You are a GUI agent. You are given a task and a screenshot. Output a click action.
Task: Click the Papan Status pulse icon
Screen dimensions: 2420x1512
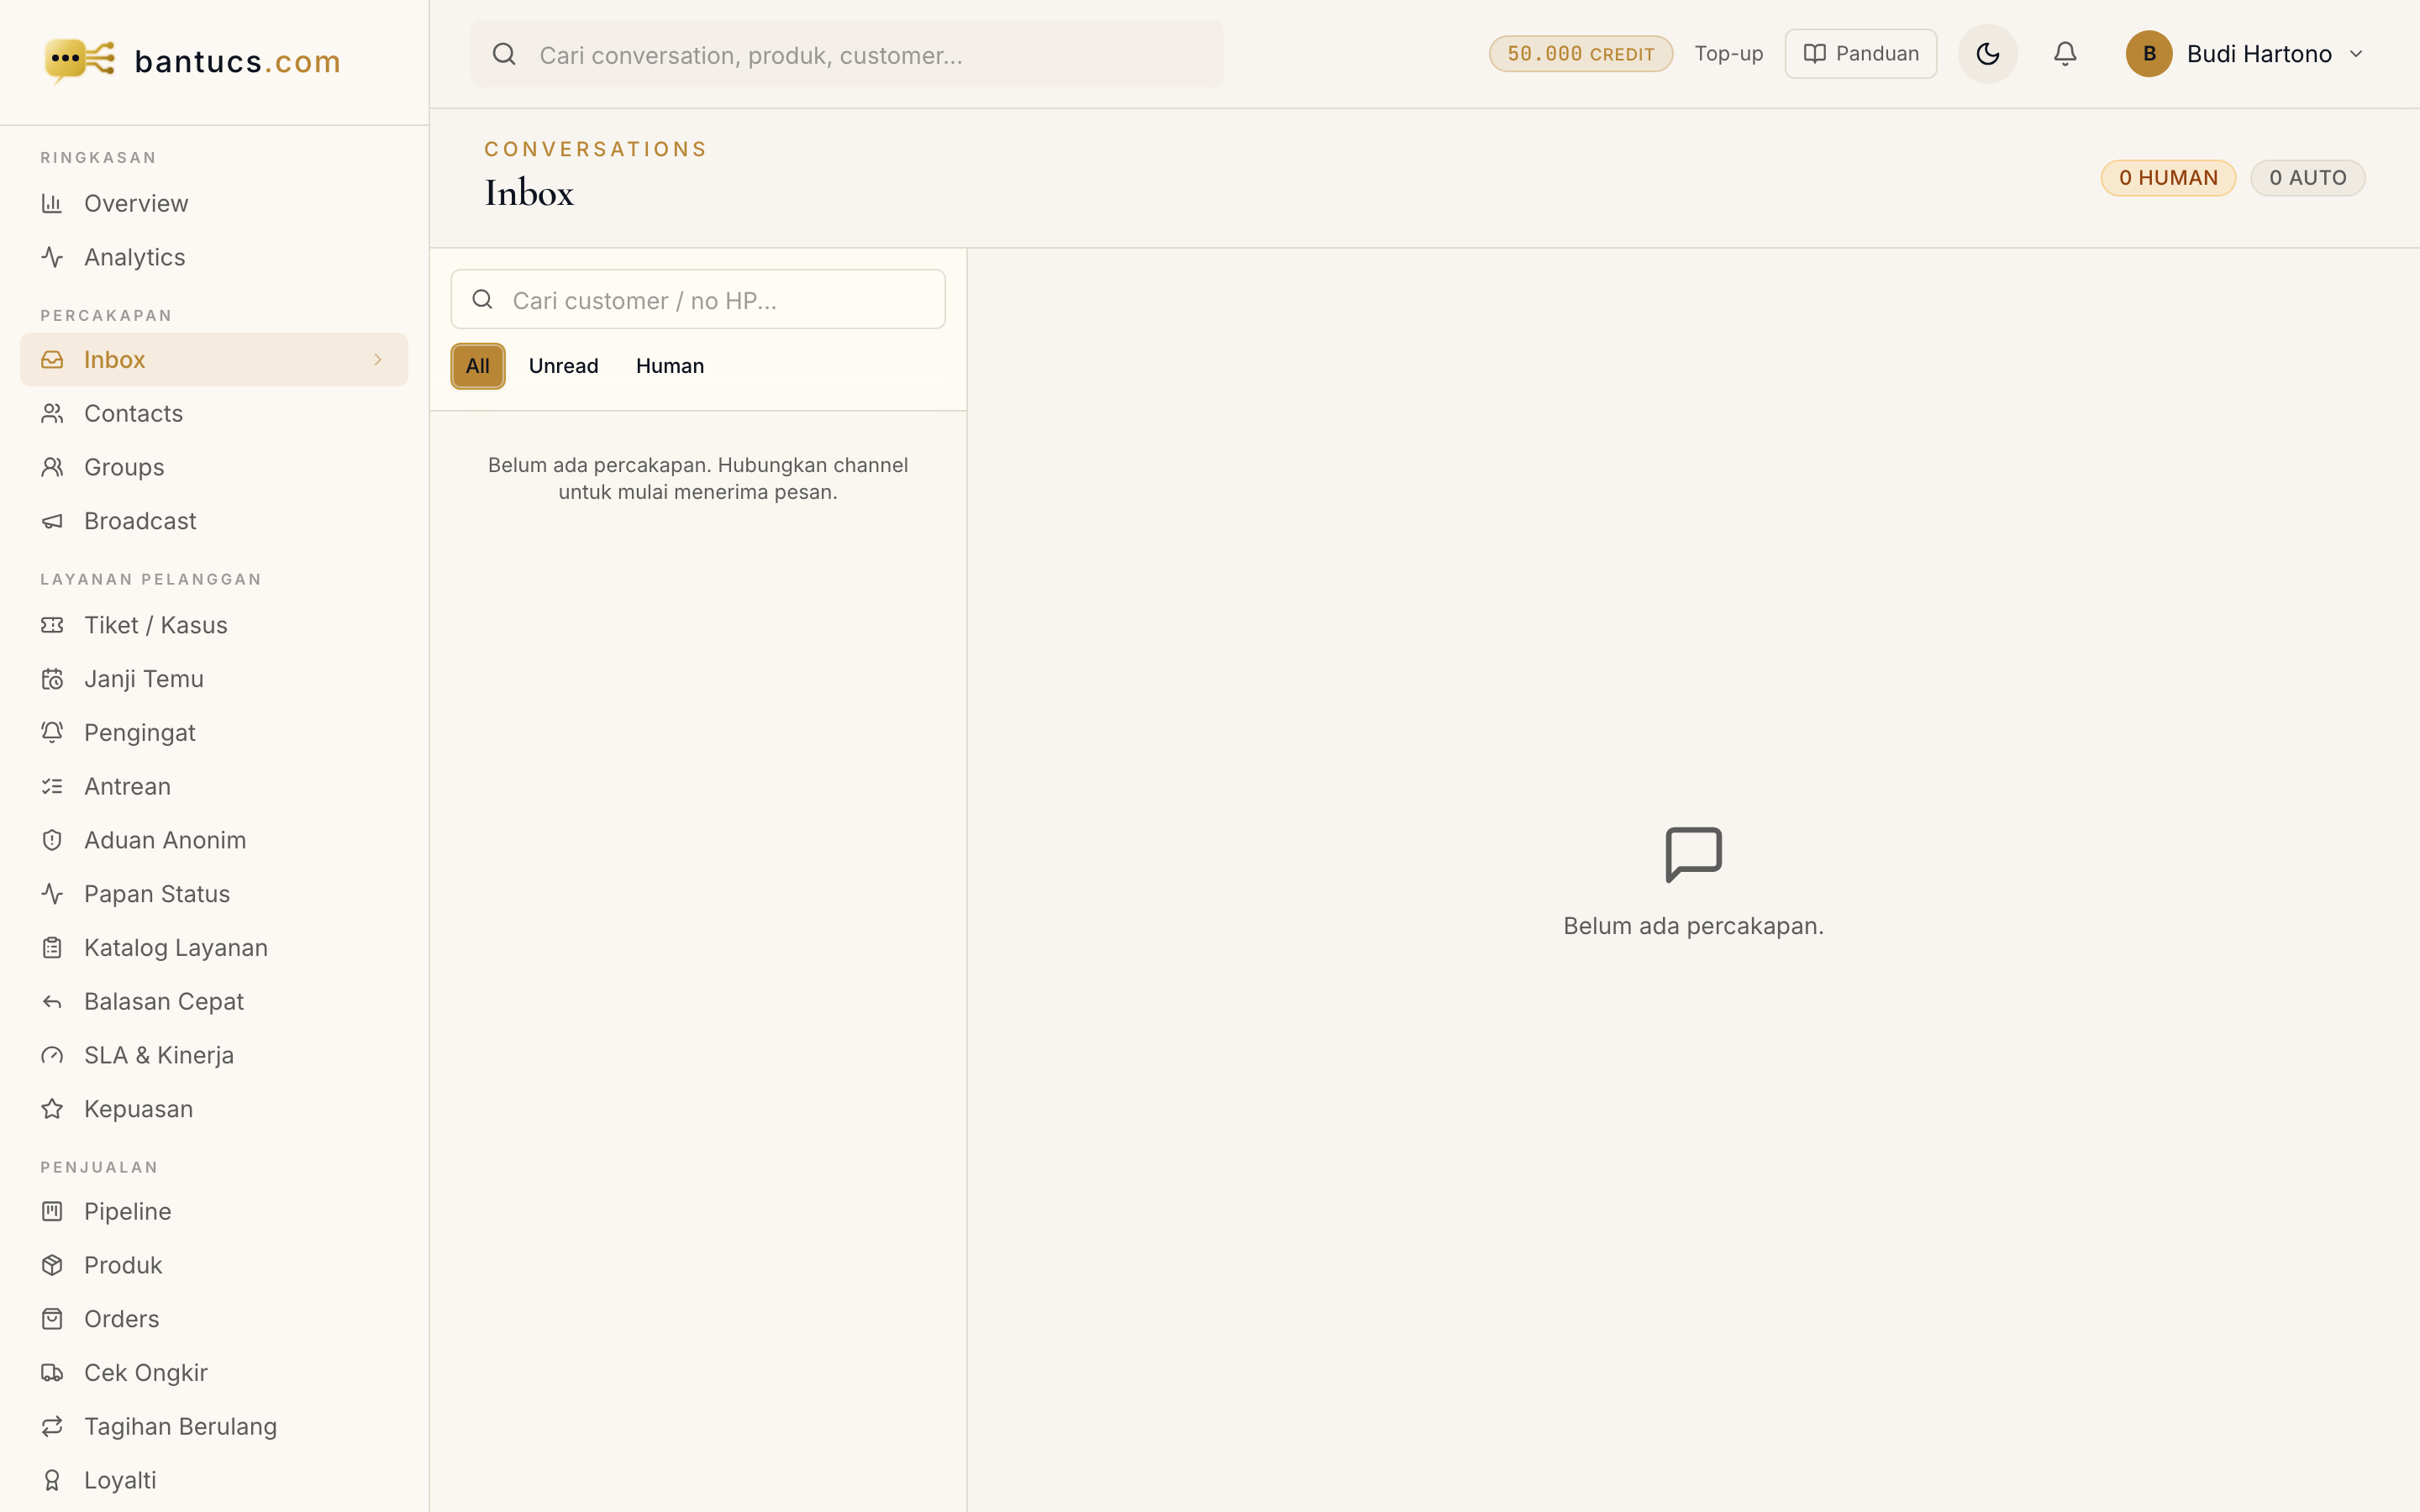click(x=52, y=894)
